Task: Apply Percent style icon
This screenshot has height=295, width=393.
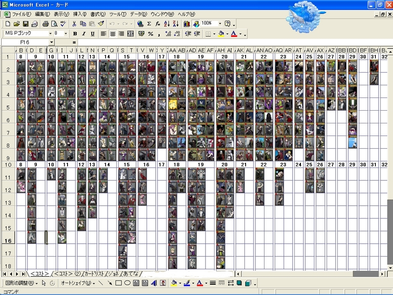Action: 151,34
